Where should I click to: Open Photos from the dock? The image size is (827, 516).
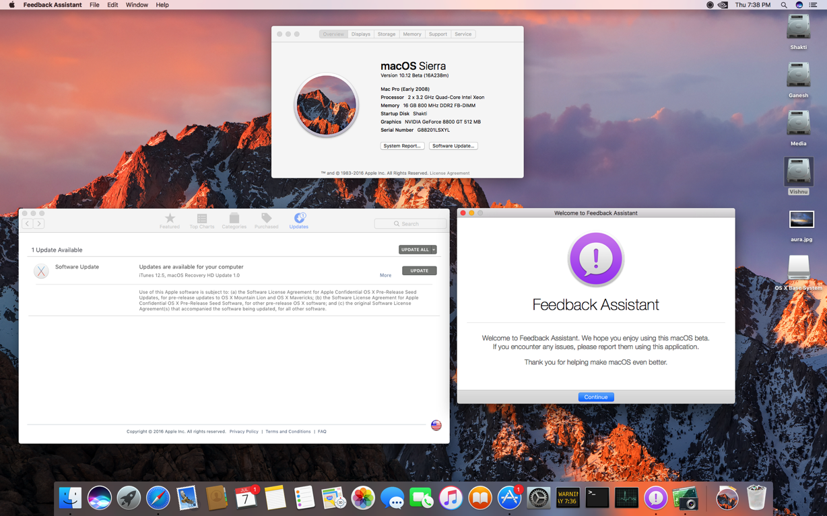click(363, 498)
